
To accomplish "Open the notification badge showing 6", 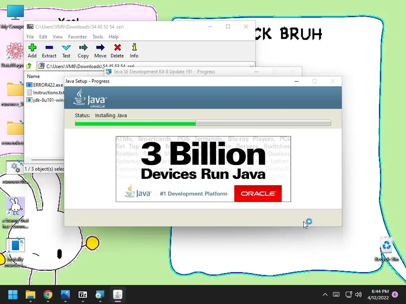I will (395, 294).
